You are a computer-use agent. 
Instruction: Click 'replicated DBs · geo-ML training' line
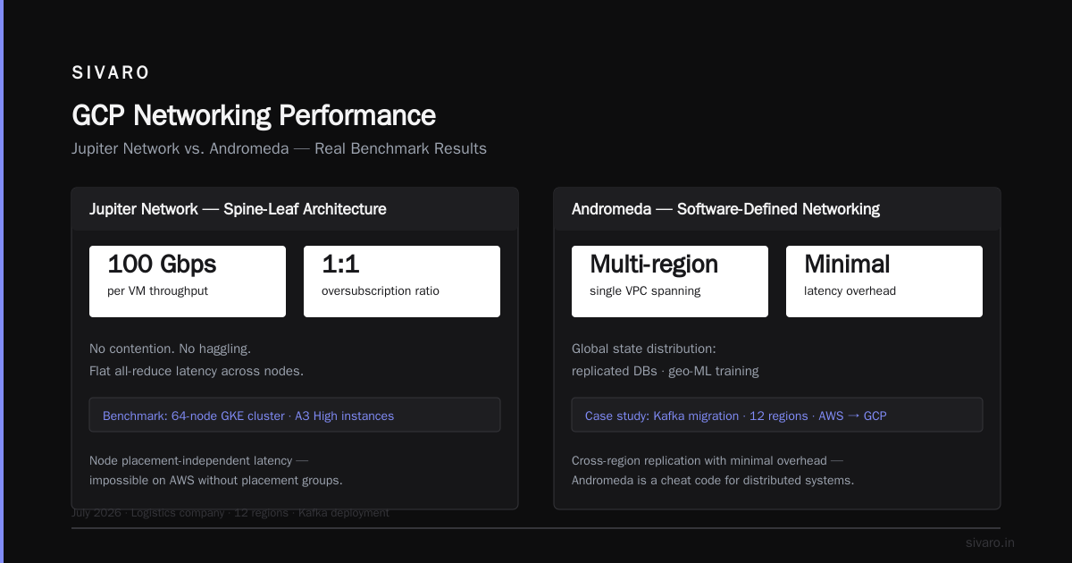(666, 371)
